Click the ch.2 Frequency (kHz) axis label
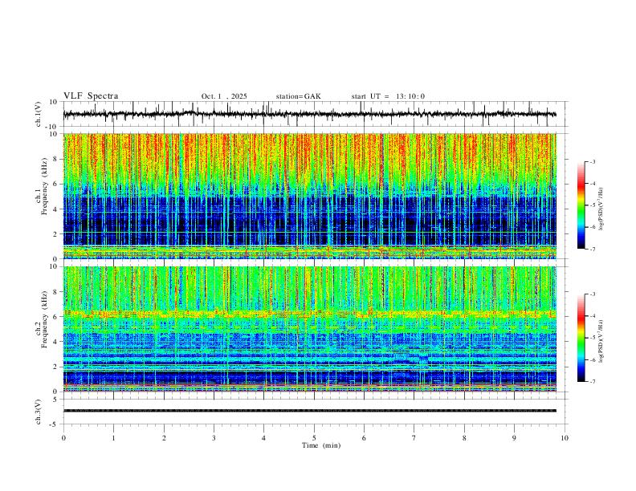Image resolution: width=636 pixels, height=491 pixels. [x=43, y=319]
